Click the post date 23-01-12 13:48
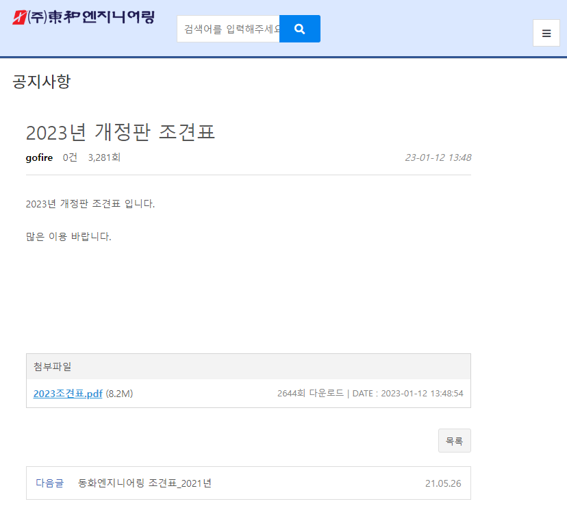This screenshot has height=508, width=567. point(438,157)
